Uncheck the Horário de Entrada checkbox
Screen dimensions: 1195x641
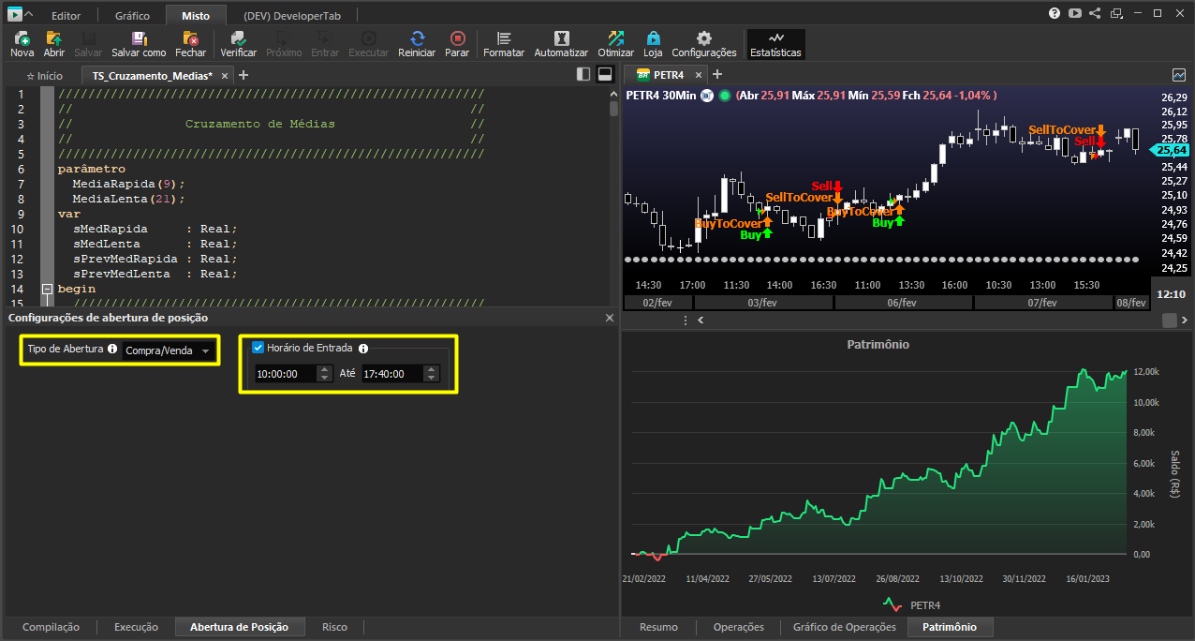click(x=258, y=348)
